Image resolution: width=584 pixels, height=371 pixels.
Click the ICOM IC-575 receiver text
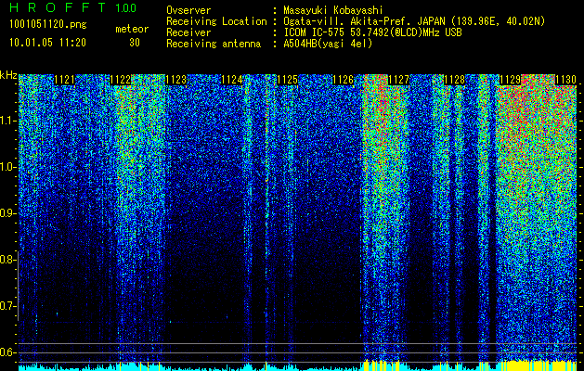(372, 32)
